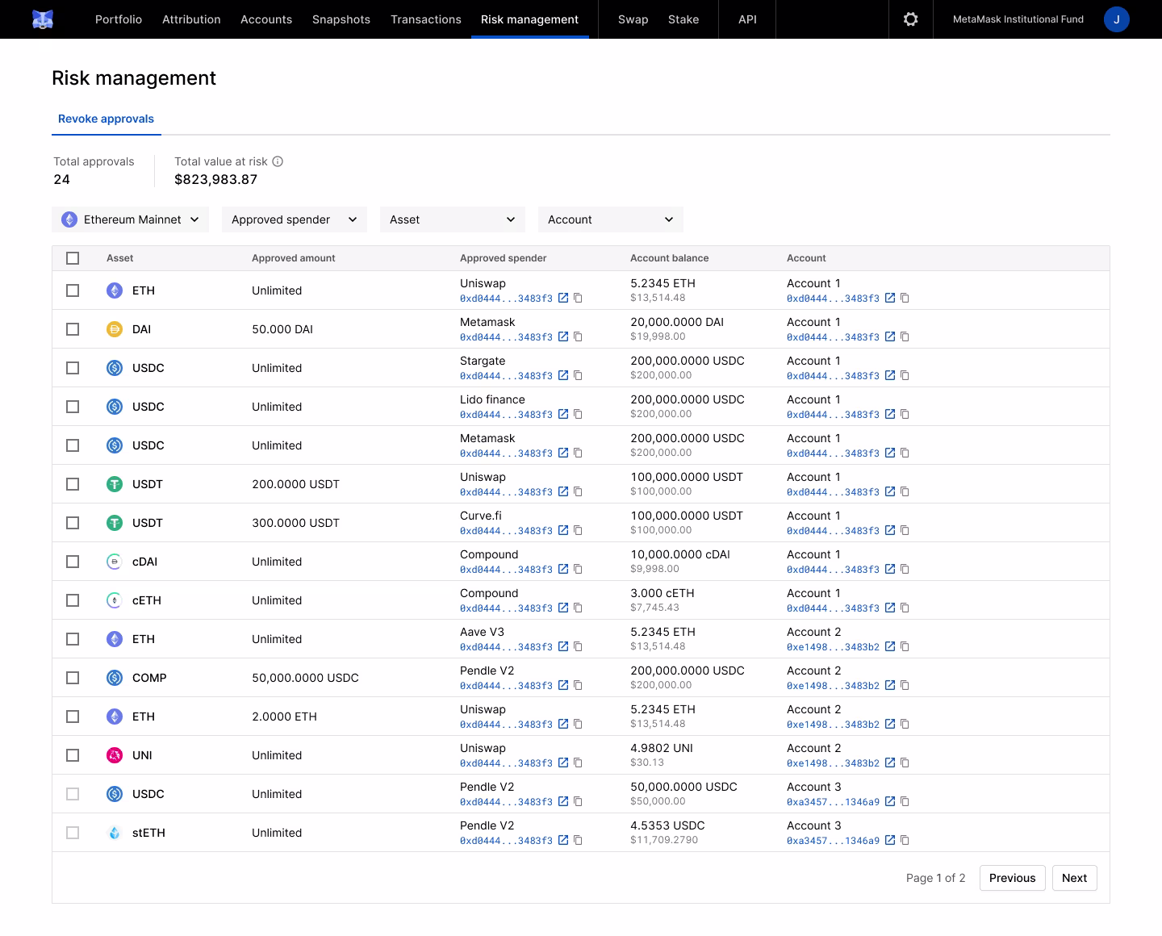Open the Stargate spender address in explorer

(563, 375)
